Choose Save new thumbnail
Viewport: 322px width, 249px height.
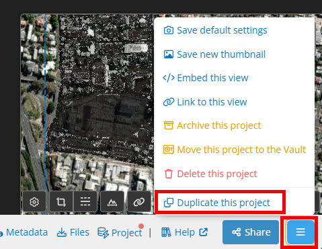(x=214, y=54)
